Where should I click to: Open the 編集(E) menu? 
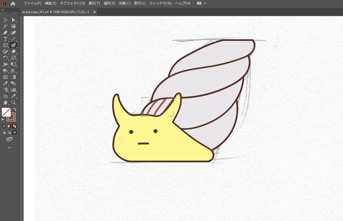click(x=51, y=3)
